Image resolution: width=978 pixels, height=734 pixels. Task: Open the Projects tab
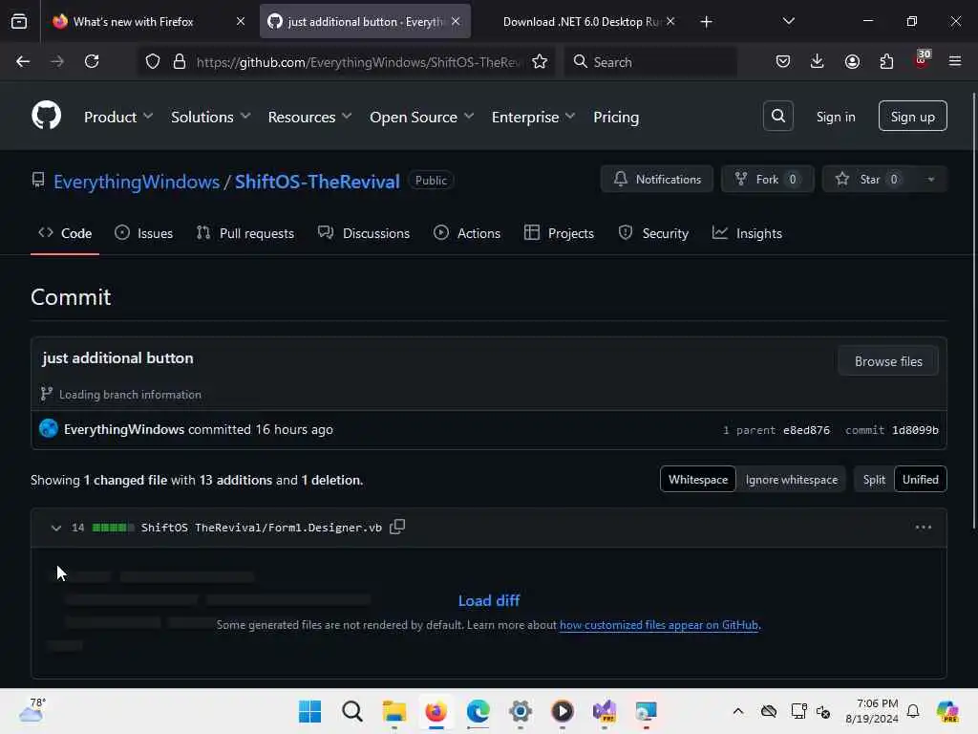(x=559, y=233)
